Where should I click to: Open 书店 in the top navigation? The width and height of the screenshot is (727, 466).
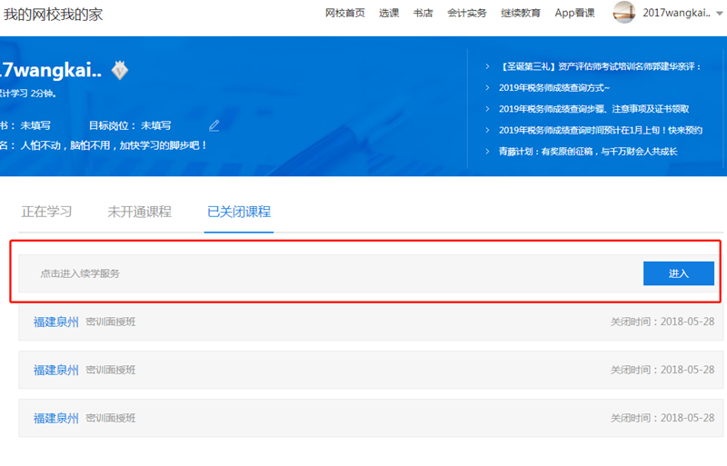pos(423,13)
